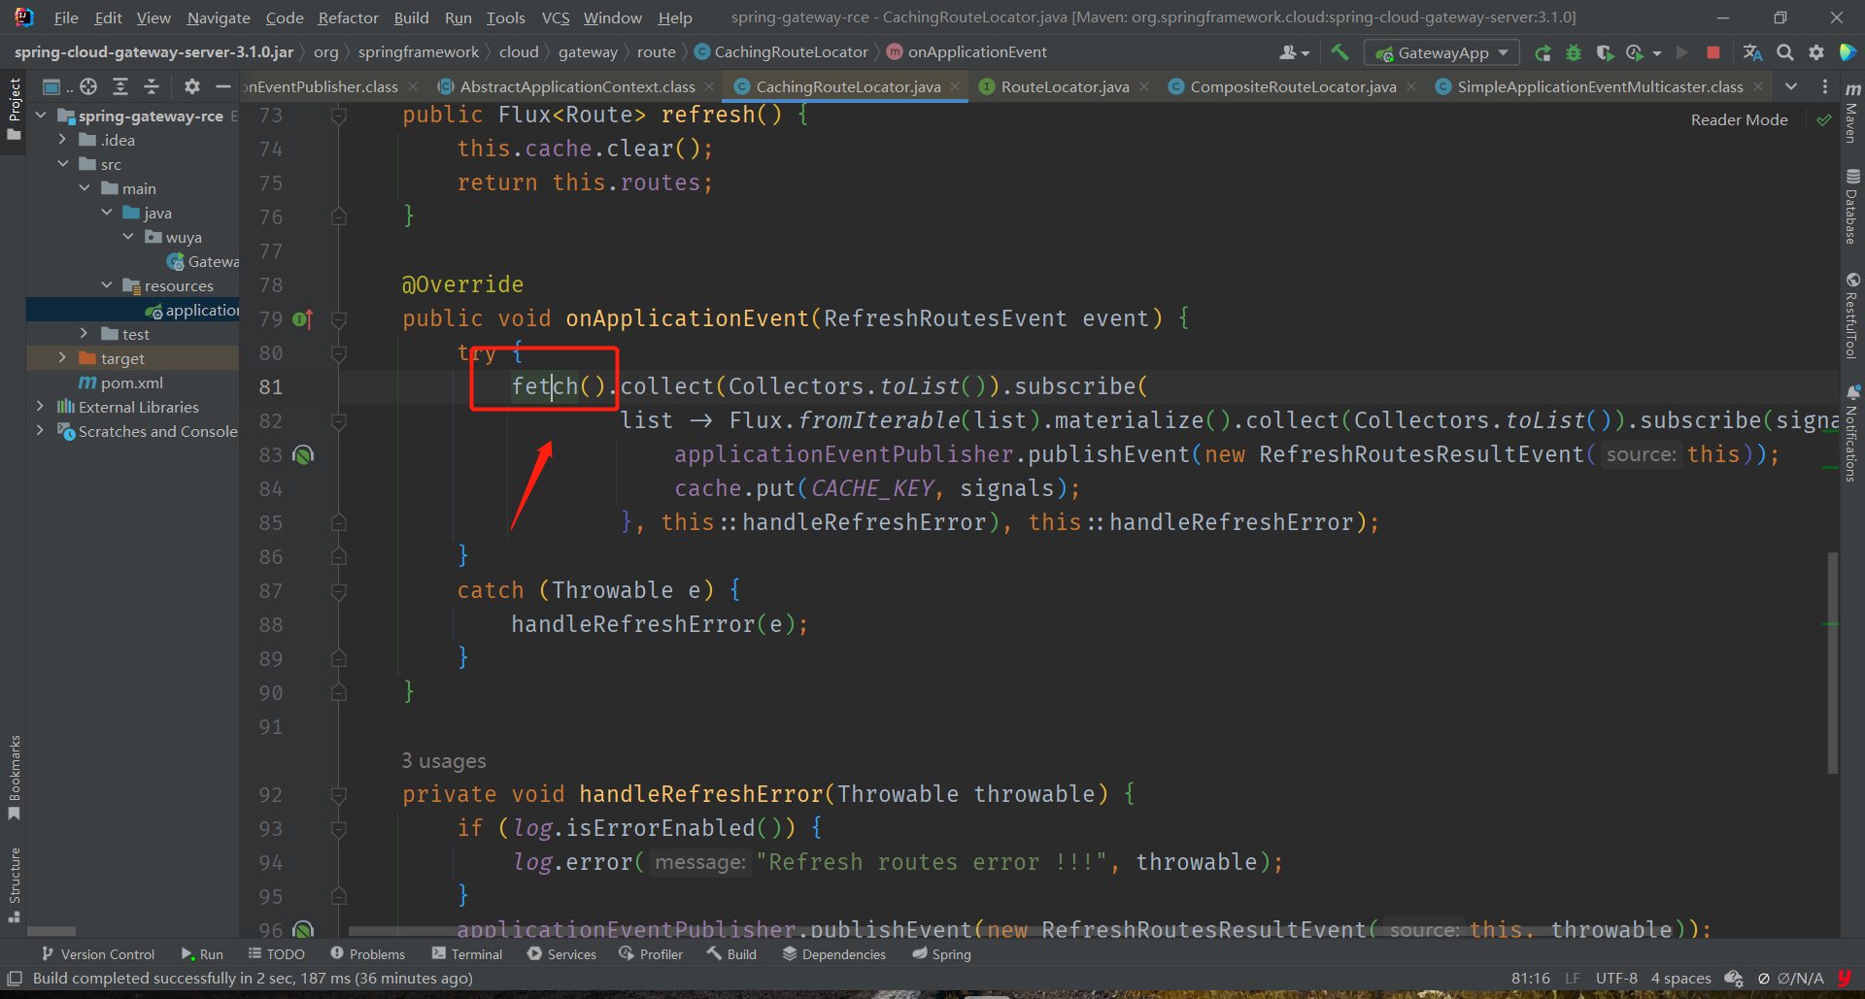This screenshot has height=999, width=1865.
Task: Open Project panel options gear
Action: (192, 86)
